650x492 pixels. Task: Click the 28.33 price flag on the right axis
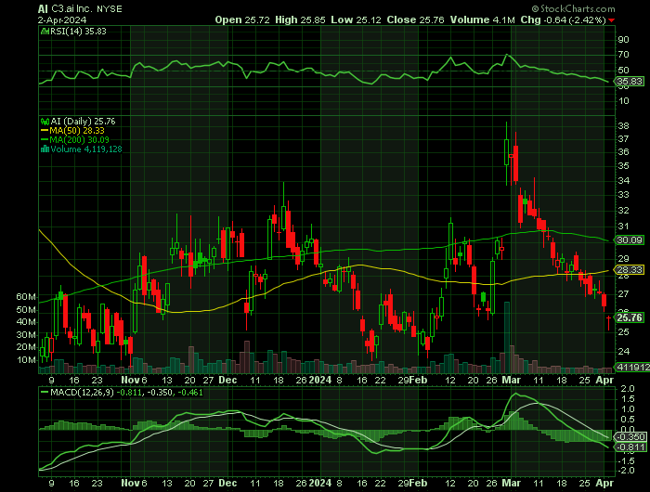point(630,270)
